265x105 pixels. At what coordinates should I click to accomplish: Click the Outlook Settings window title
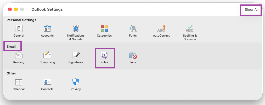pos(47,9)
